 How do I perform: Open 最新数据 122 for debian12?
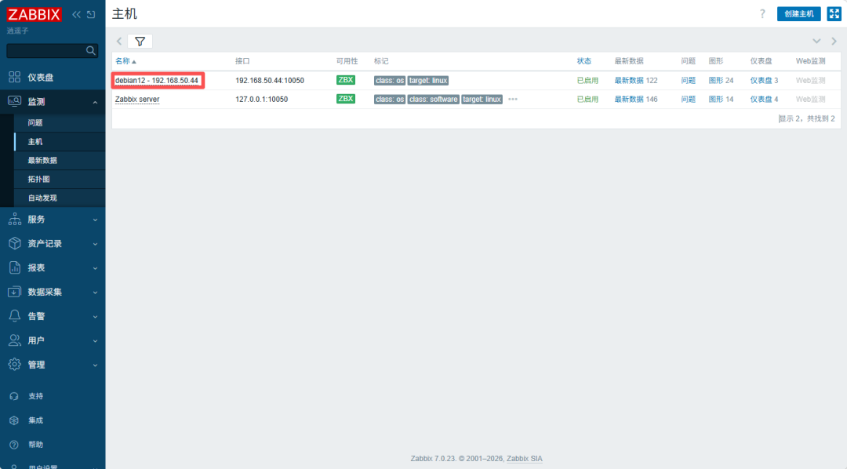click(x=629, y=81)
